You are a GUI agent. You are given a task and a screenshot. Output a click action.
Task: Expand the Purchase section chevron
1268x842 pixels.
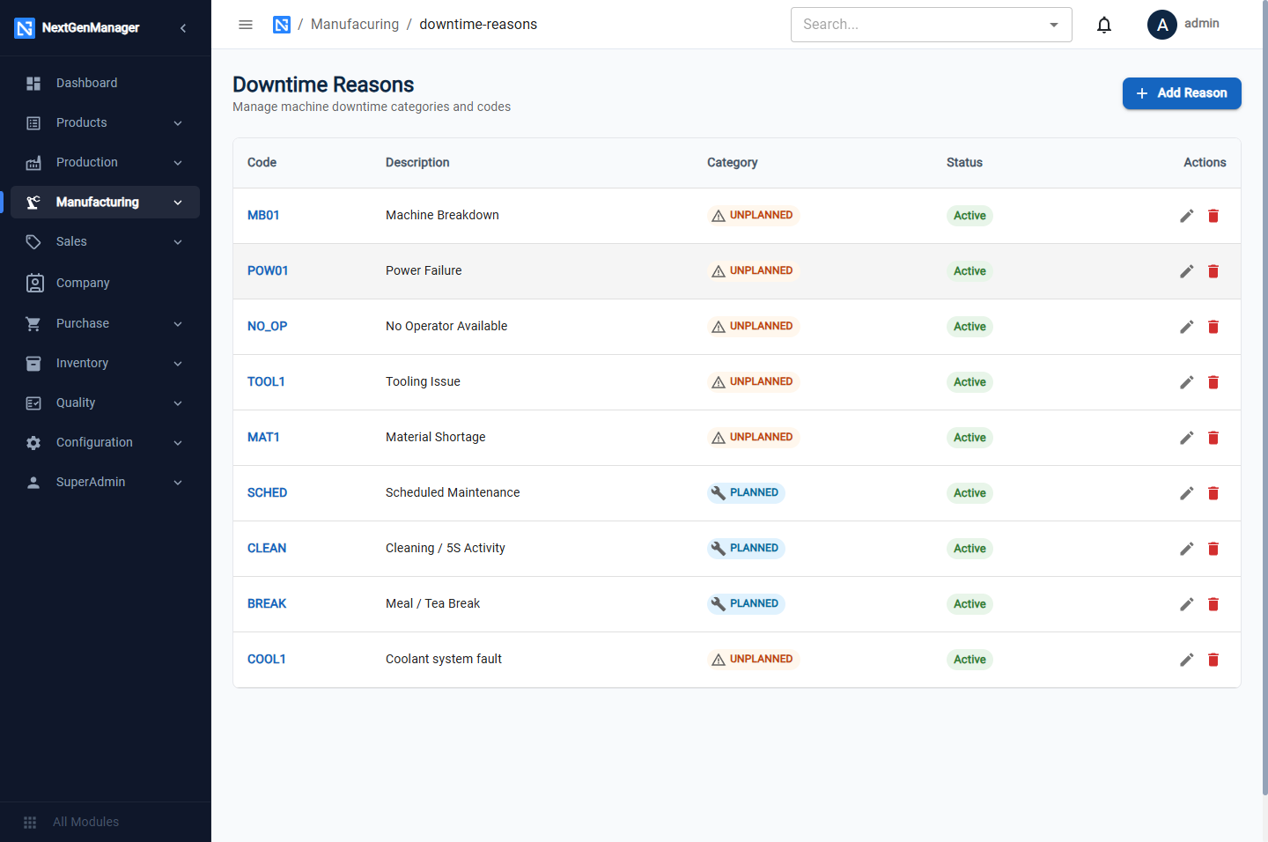coord(178,324)
